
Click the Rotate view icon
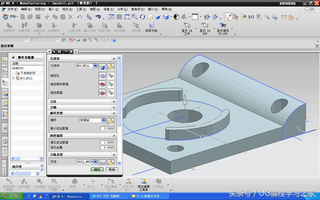pyautogui.click(x=142, y=17)
